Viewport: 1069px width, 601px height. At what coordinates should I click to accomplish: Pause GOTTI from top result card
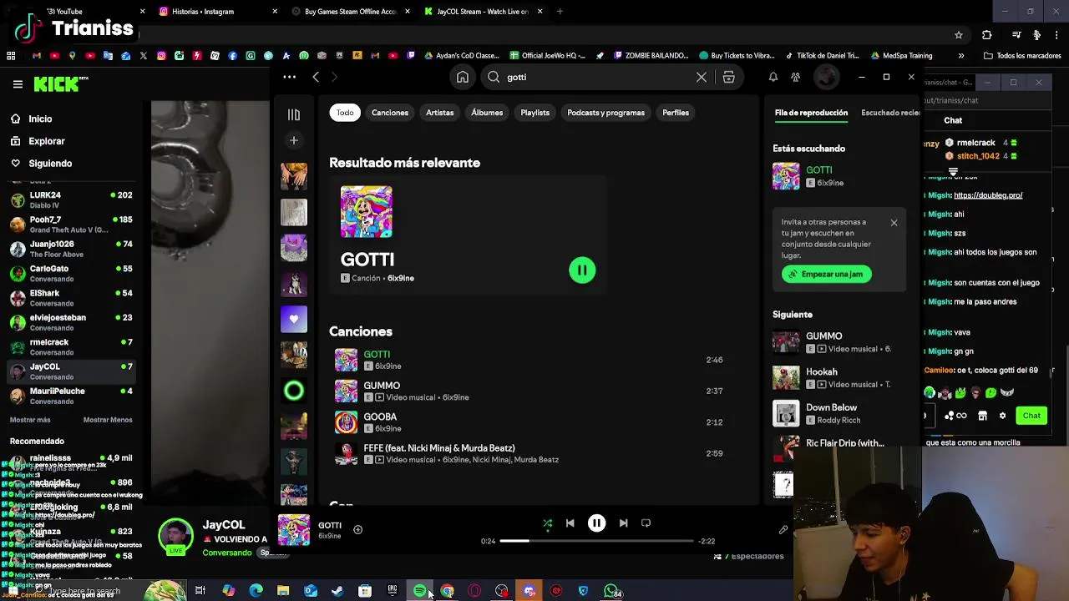[582, 270]
